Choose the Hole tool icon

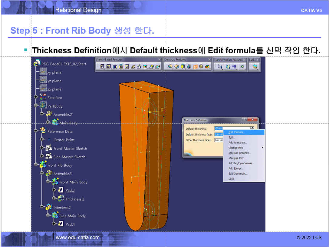[127, 67]
